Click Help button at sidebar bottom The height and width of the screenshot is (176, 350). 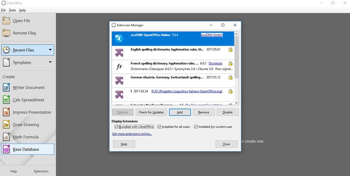tap(14, 171)
